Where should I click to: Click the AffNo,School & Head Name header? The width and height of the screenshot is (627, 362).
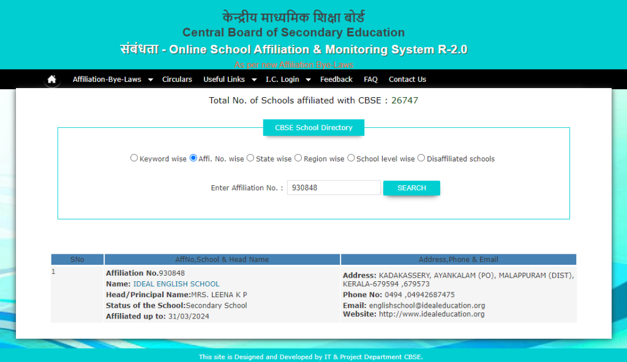pos(222,259)
